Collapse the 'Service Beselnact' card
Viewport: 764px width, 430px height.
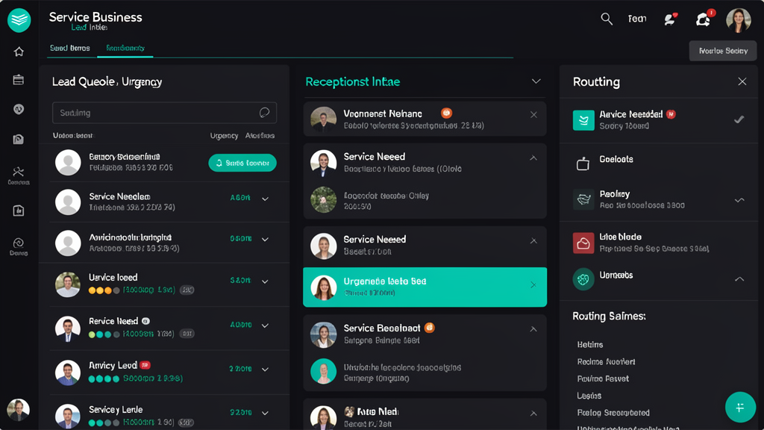tap(533, 329)
